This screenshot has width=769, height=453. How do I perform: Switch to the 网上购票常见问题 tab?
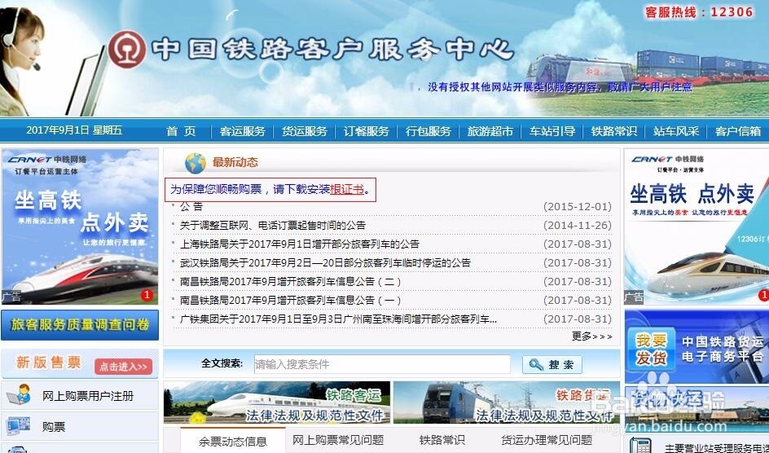pyautogui.click(x=338, y=440)
